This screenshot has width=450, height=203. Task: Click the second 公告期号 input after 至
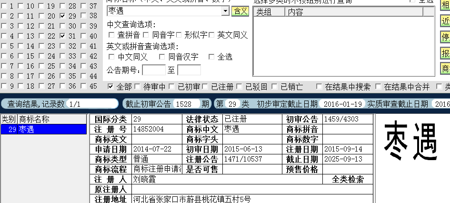pos(189,70)
